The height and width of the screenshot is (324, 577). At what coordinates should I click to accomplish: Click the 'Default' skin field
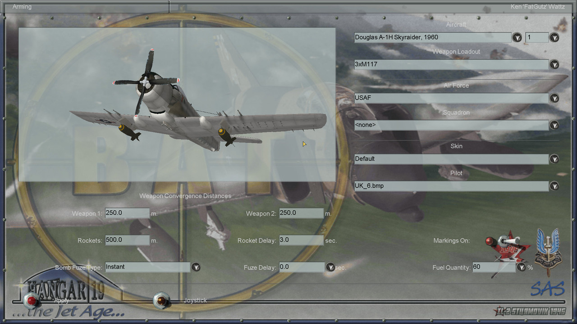coord(451,159)
